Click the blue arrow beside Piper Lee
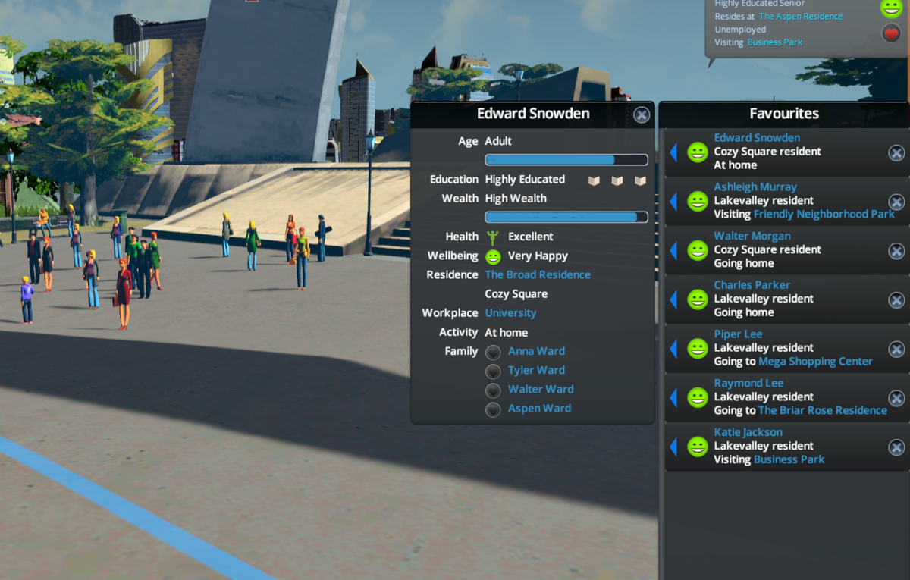This screenshot has width=910, height=580. click(x=674, y=348)
